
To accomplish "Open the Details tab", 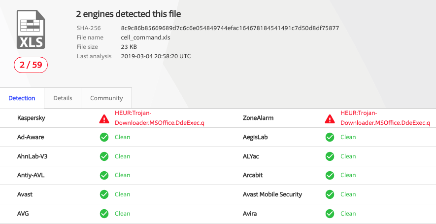I will (x=63, y=98).
